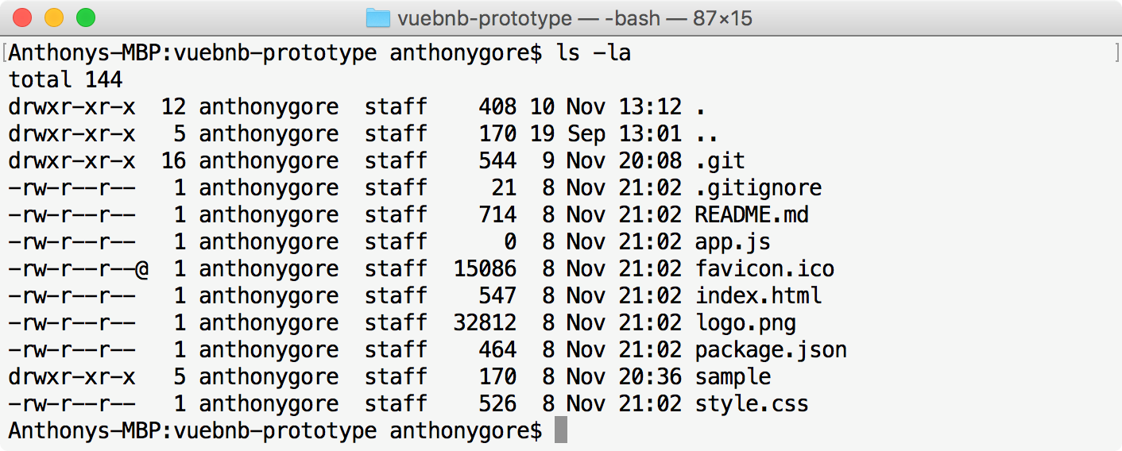The image size is (1122, 451).
Task: Select the logo.png file name
Action: click(x=746, y=323)
